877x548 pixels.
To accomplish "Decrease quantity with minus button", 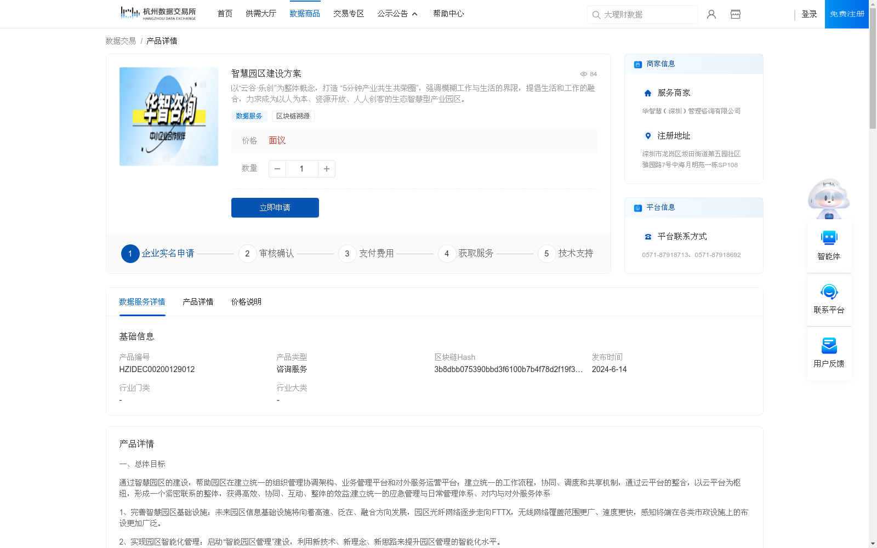I will (x=277, y=169).
